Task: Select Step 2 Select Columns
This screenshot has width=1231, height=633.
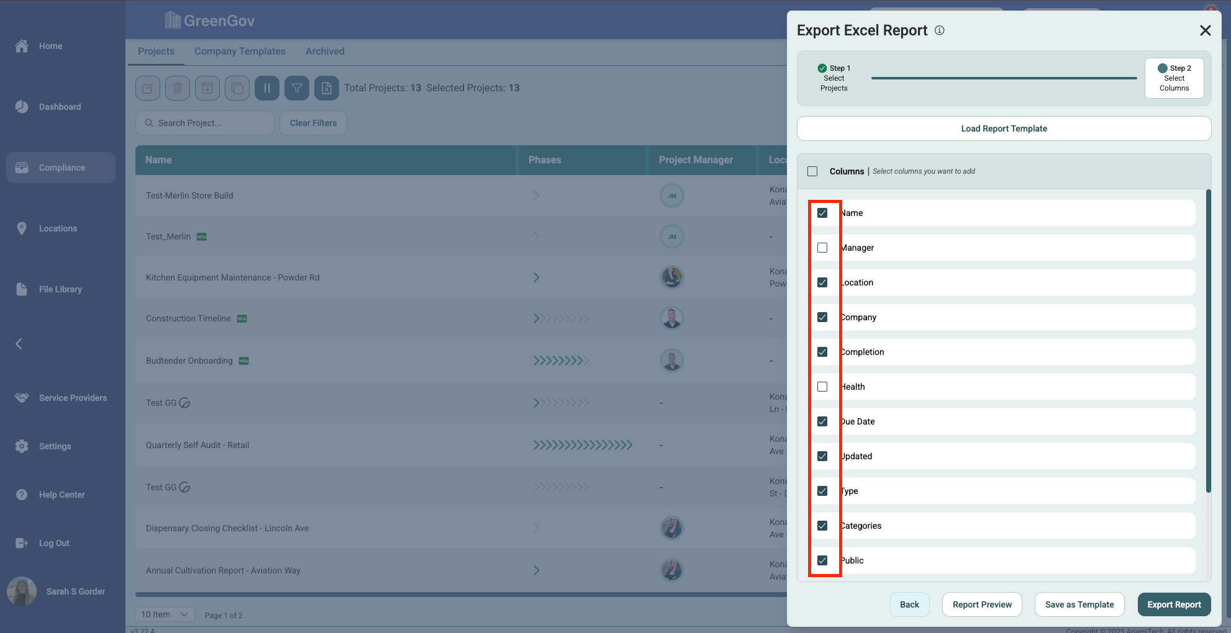Action: (1174, 78)
